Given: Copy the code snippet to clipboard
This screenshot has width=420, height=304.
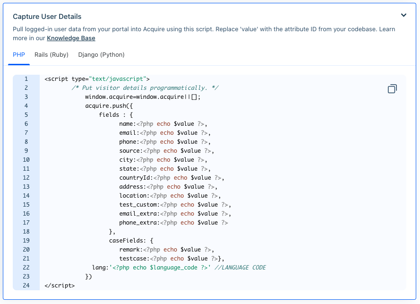Looking at the screenshot, I should 392,89.
